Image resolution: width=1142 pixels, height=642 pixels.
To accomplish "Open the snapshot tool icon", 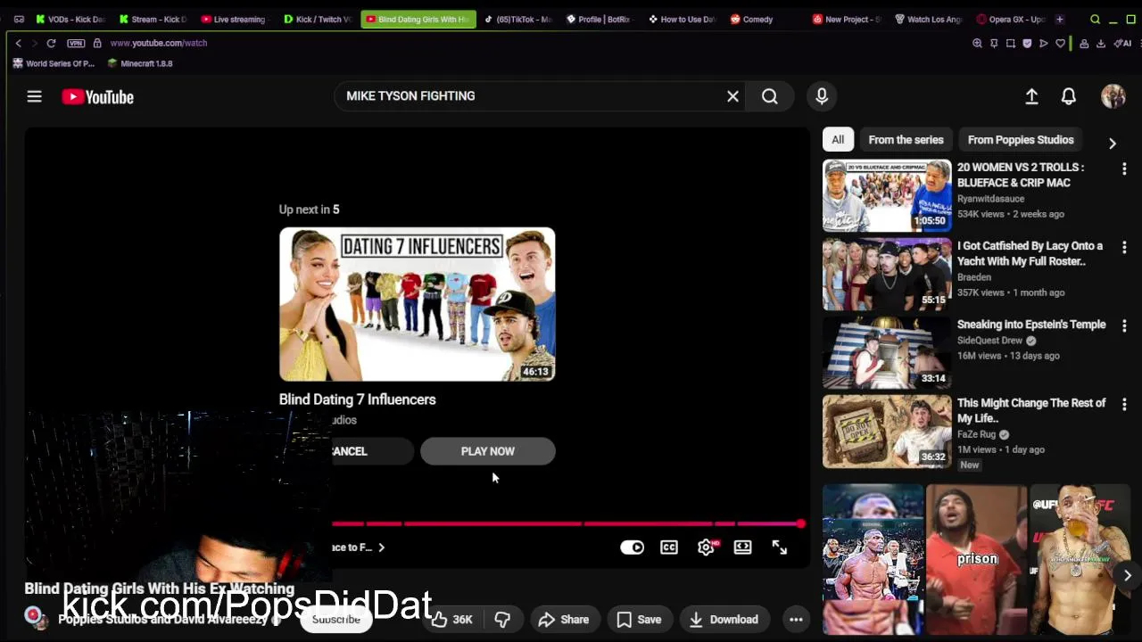I will 1011,43.
